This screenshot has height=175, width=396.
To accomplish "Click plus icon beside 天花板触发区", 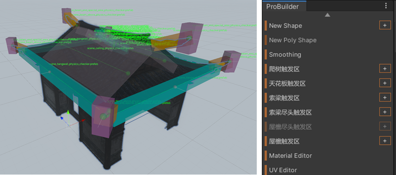I will pyautogui.click(x=385, y=83).
